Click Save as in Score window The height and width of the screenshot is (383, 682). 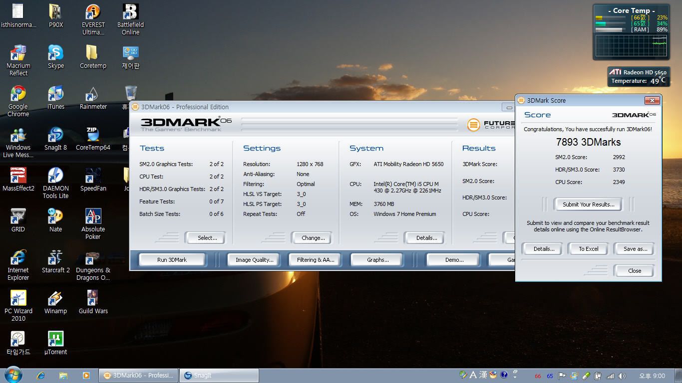635,249
